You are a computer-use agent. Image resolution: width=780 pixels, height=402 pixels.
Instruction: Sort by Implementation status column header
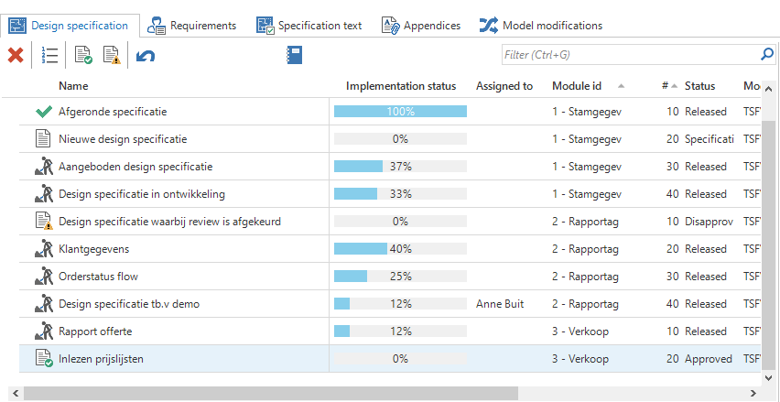click(400, 86)
